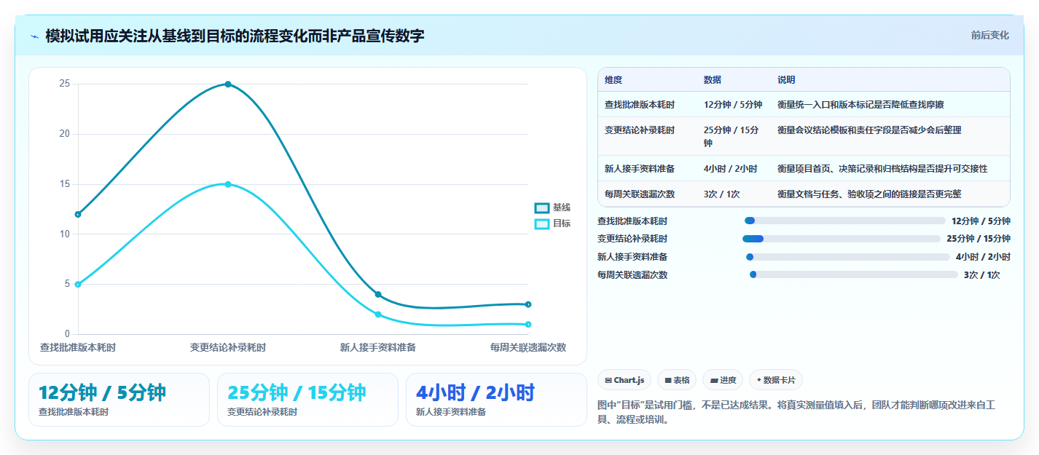This screenshot has height=455, width=1039.
Task: Click the 基线 point for 查找批准版本耗时
Action: 78,214
